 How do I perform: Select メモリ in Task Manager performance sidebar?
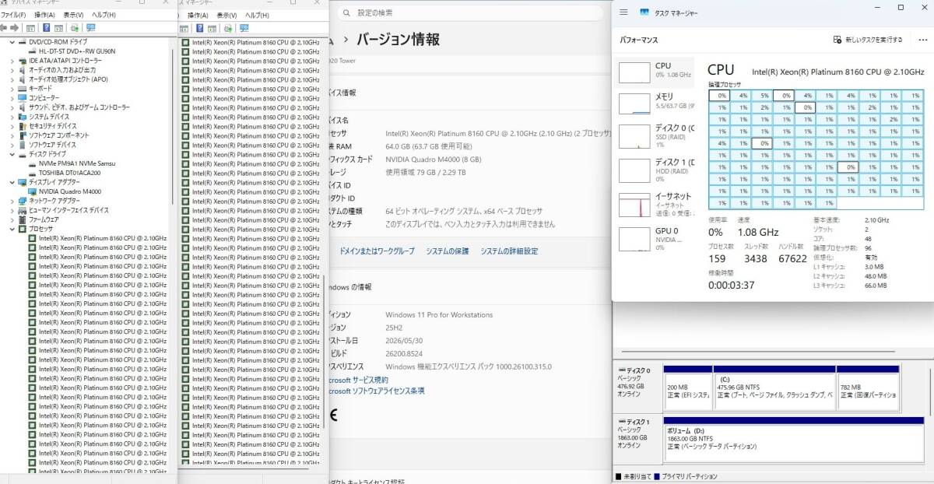(x=654, y=102)
